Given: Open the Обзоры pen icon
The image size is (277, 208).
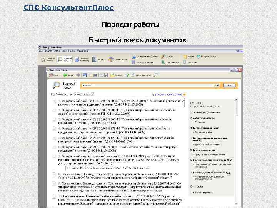Looking at the screenshot, I should click(163, 57).
